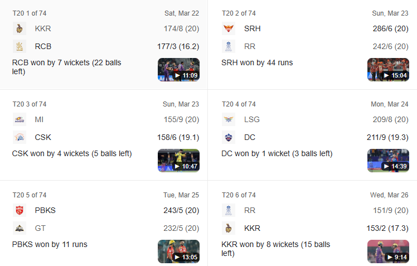Open the 'RCB won by 7 wickets' result
Screen dimensions: 417x266
(x=66, y=67)
